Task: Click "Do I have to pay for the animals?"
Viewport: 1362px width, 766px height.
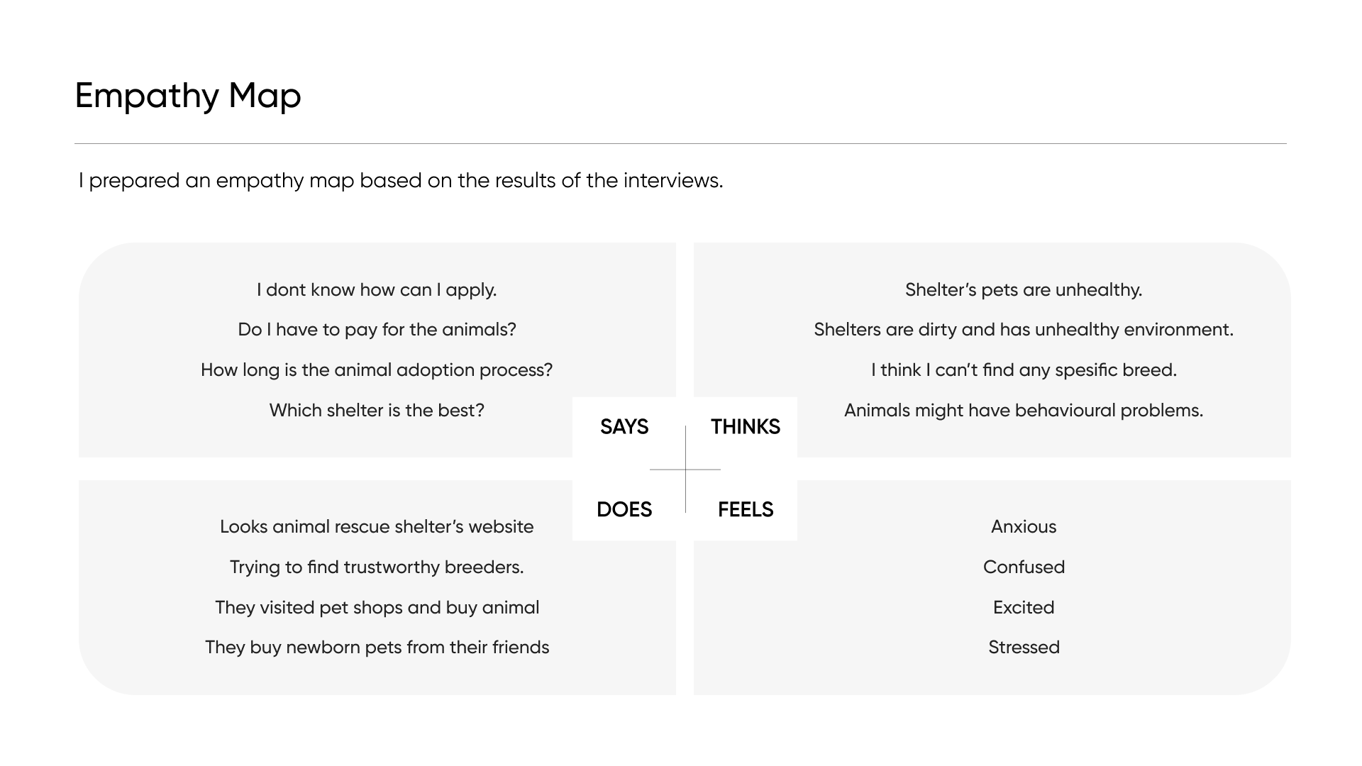Action: click(x=377, y=330)
